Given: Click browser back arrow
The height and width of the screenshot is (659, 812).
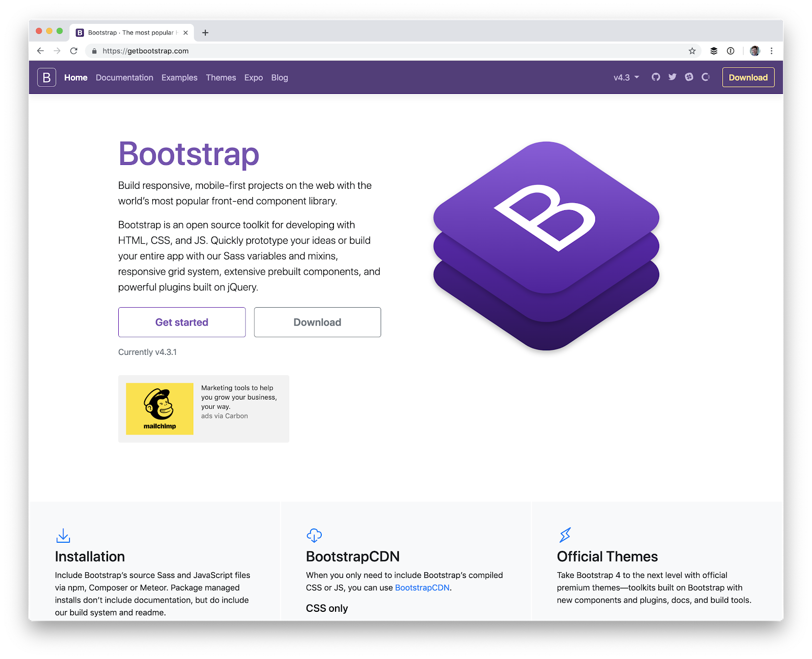Looking at the screenshot, I should 41,51.
